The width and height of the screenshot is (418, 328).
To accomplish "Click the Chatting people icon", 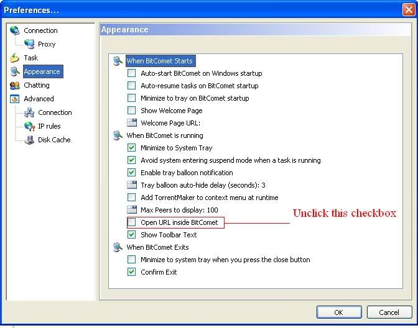I will 15,85.
